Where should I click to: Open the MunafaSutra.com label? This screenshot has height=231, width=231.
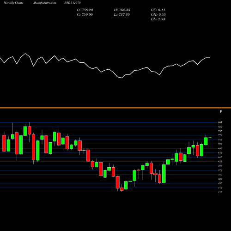[45, 3]
